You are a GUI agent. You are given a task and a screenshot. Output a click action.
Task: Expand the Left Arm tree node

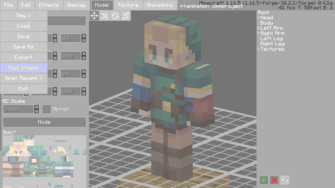258,28
